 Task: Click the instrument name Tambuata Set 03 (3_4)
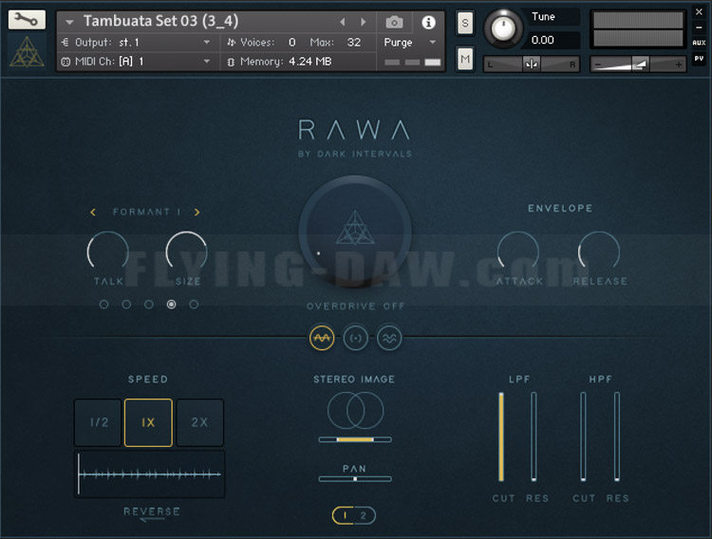[160, 21]
